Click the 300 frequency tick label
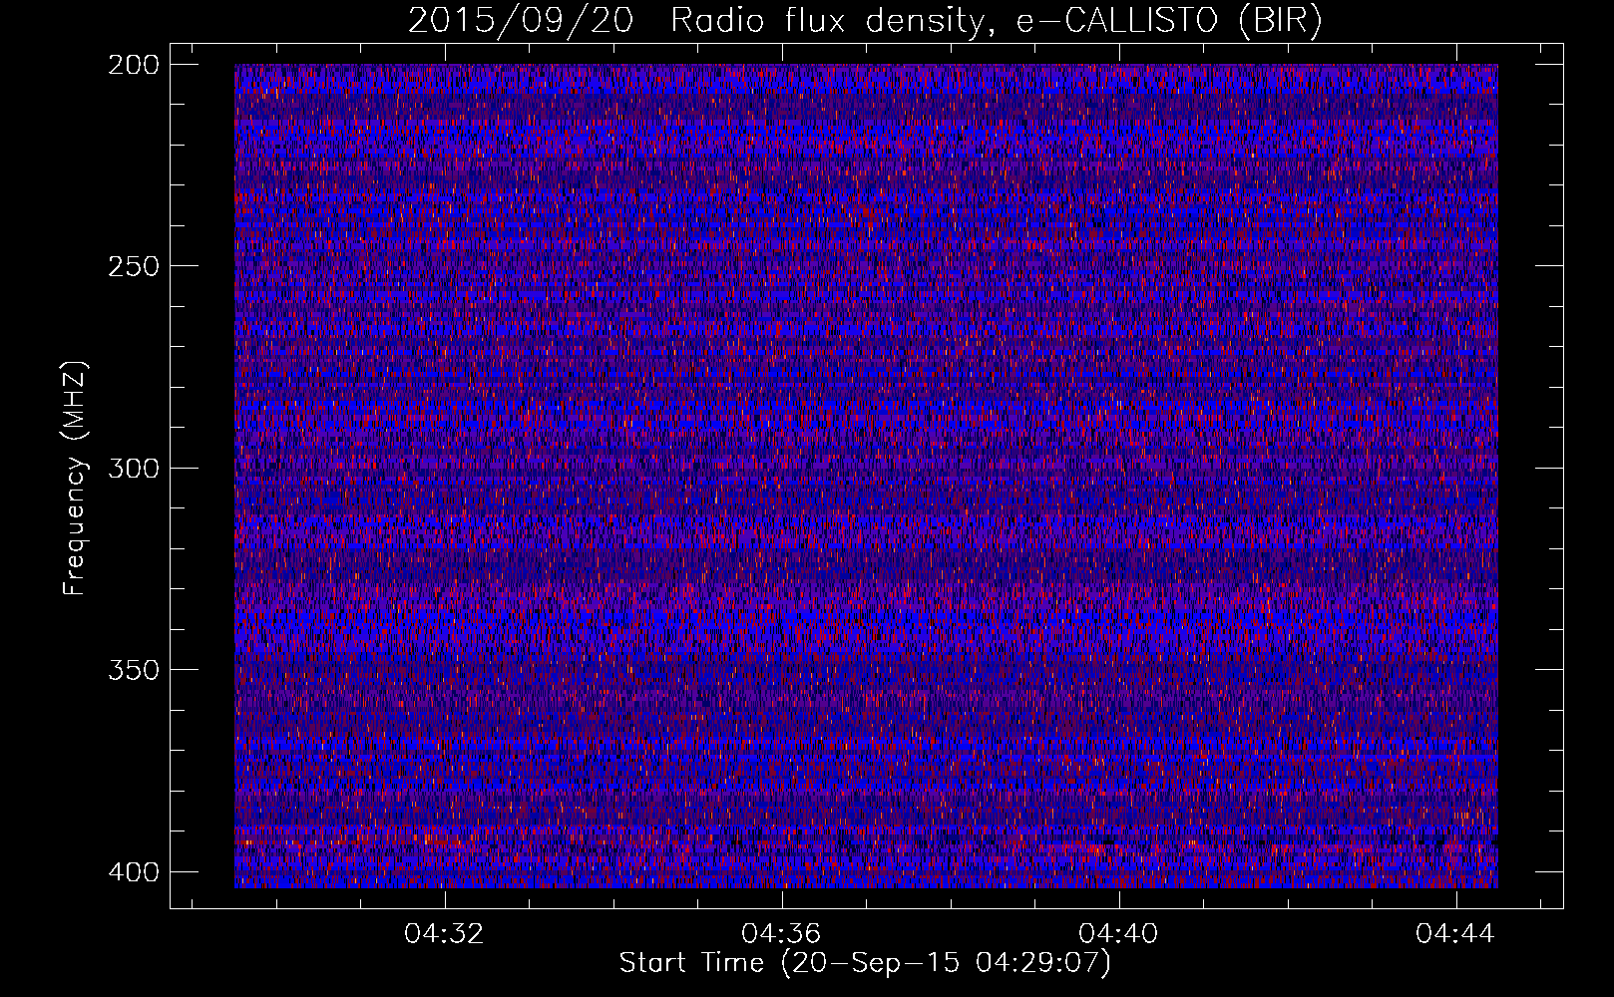Viewport: 1614px width, 997px height. [x=133, y=469]
